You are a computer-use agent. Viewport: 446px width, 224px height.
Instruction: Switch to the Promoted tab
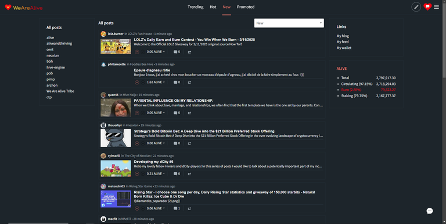pyautogui.click(x=246, y=7)
